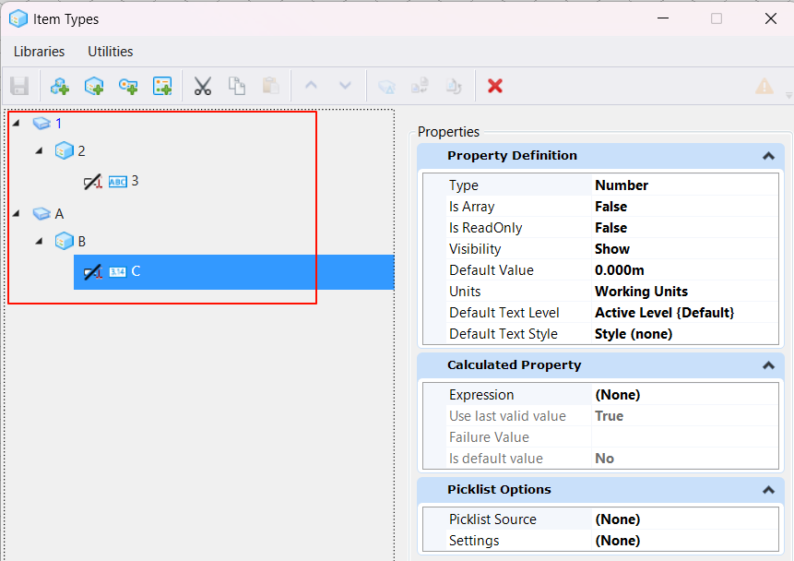Collapse library 1 tree node
The height and width of the screenshot is (561, 794).
[x=18, y=123]
